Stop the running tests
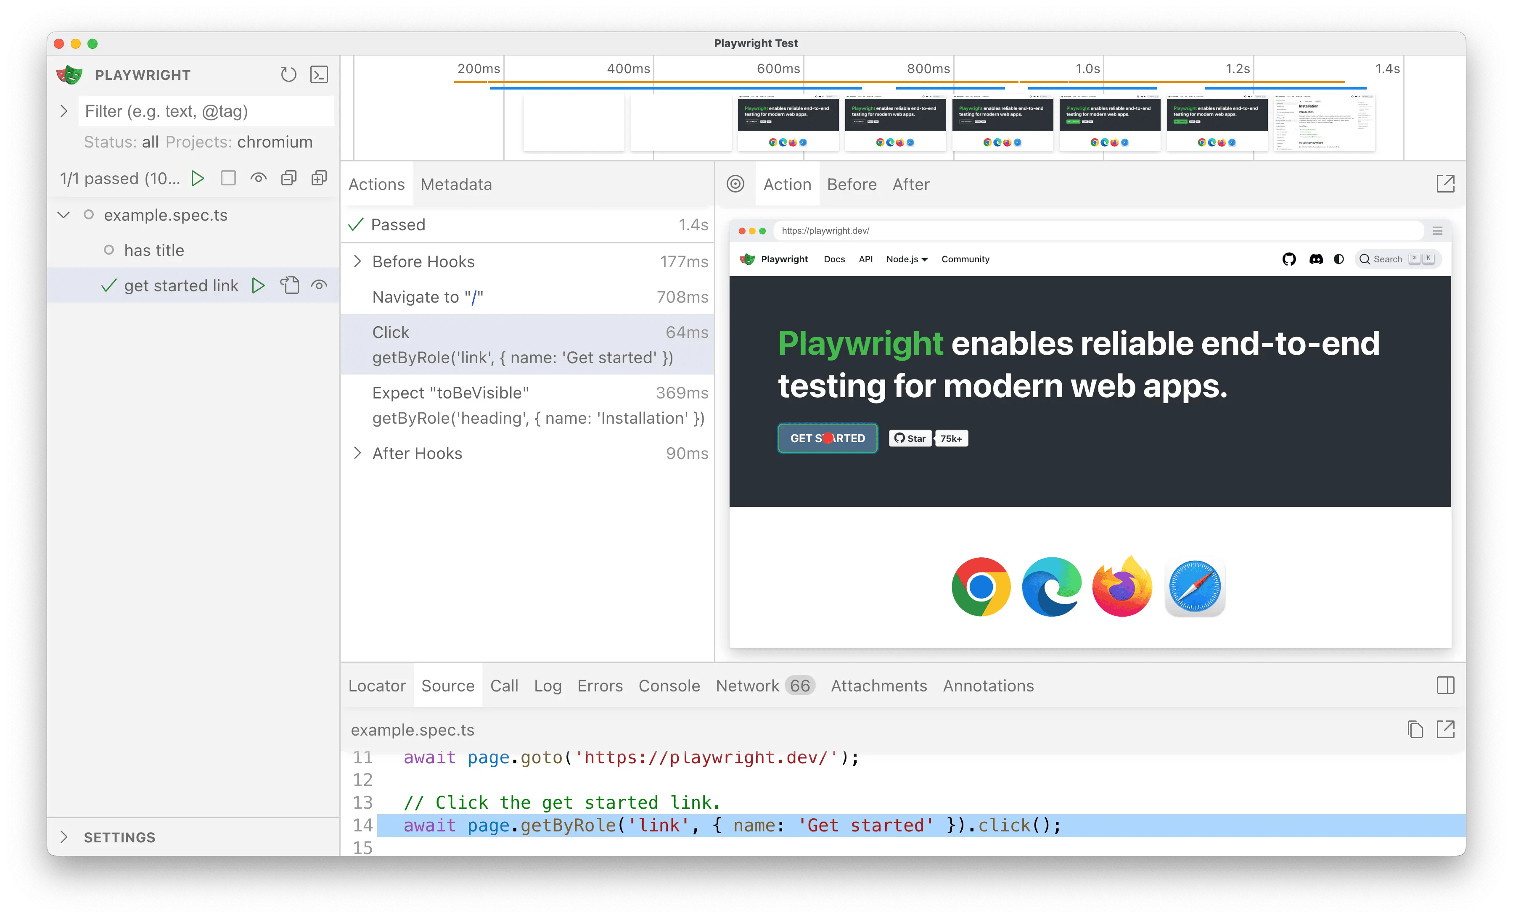The height and width of the screenshot is (918, 1513). (x=228, y=178)
